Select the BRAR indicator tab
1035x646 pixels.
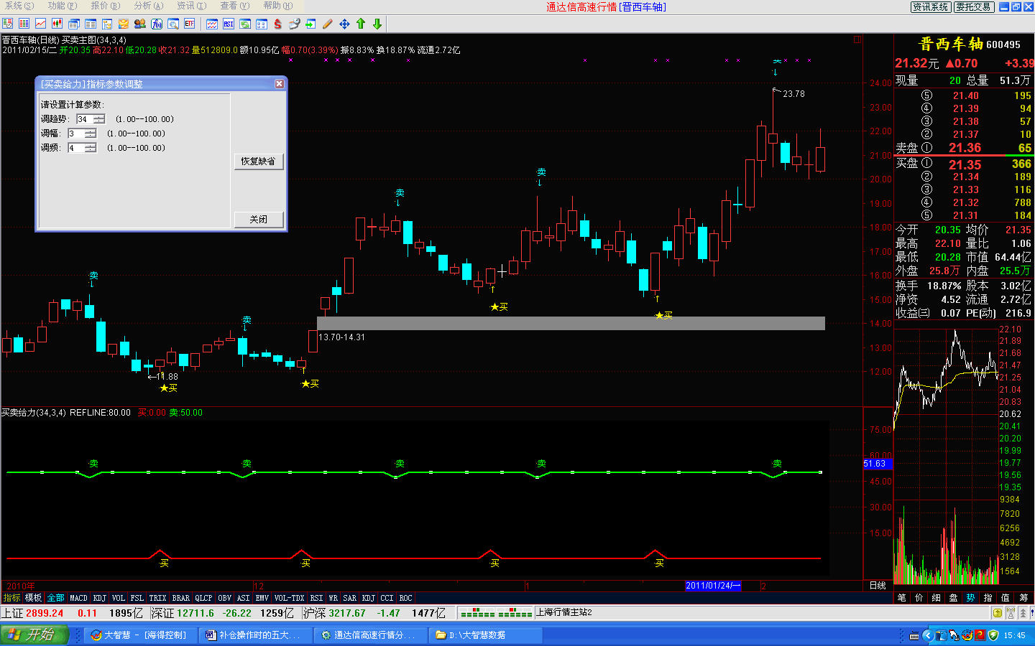181,598
